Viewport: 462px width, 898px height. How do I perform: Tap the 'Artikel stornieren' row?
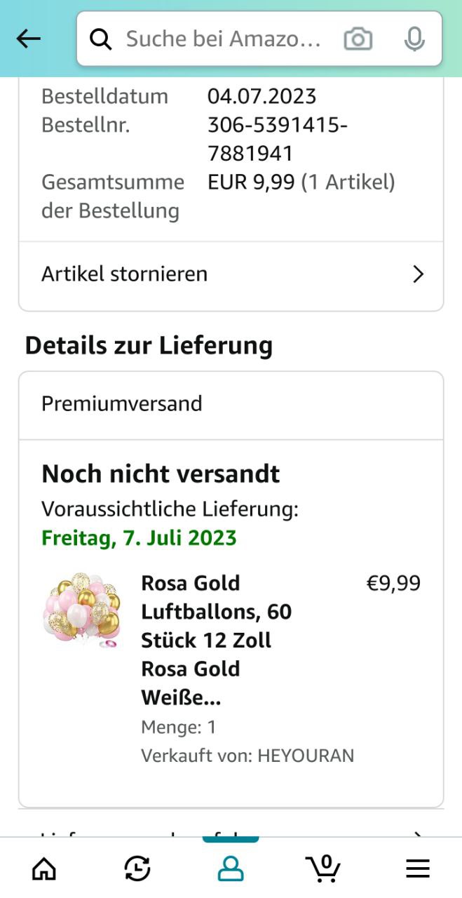tap(210, 274)
